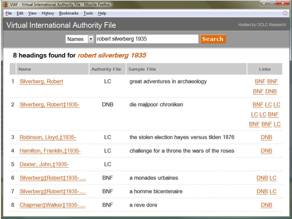Click sample title 'the stolen election hayes versus tilden 1876'
Viewport: 292px width, 219px height.
(x=182, y=137)
